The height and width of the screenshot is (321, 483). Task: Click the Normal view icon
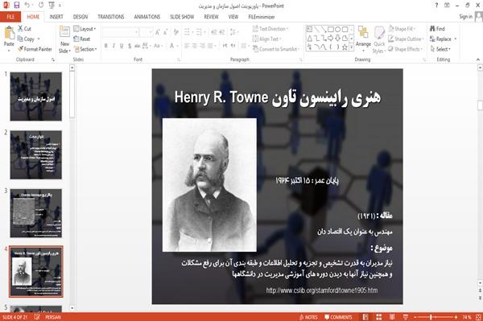pyautogui.click(x=365, y=317)
